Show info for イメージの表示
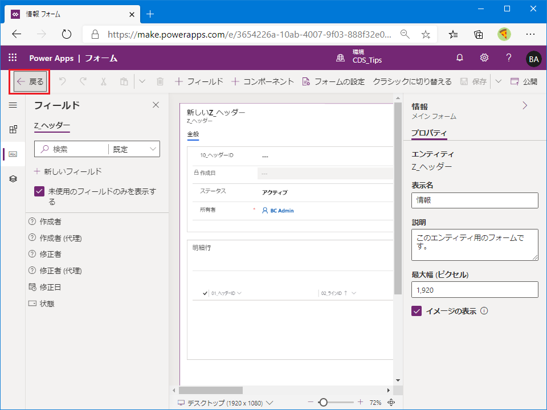 484,311
